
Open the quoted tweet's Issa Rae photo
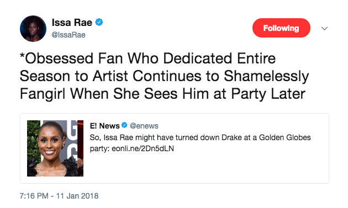(55, 148)
